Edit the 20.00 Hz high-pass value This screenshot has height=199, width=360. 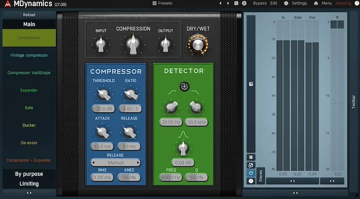pyautogui.click(x=171, y=122)
